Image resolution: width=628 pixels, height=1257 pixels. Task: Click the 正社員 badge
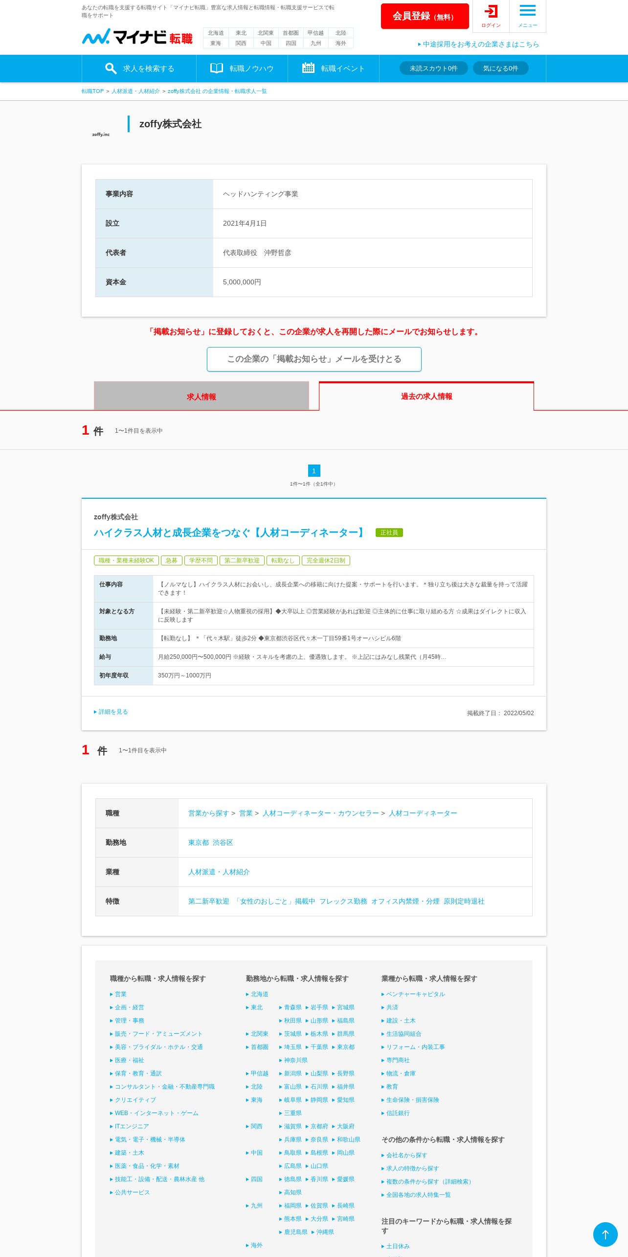point(389,533)
